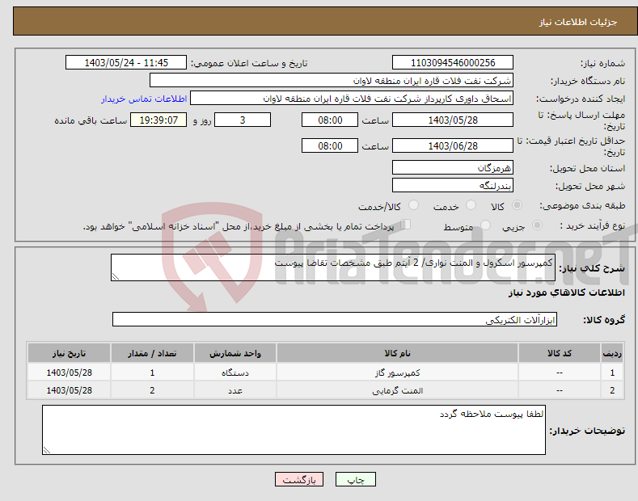
Task: Click the remaining days field showing 3
Action: (243, 120)
